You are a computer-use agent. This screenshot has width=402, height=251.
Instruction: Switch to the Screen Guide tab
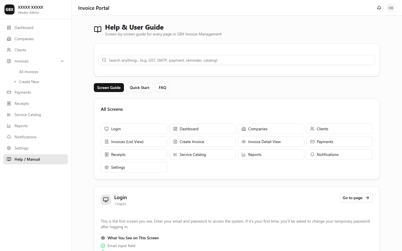pyautogui.click(x=109, y=88)
